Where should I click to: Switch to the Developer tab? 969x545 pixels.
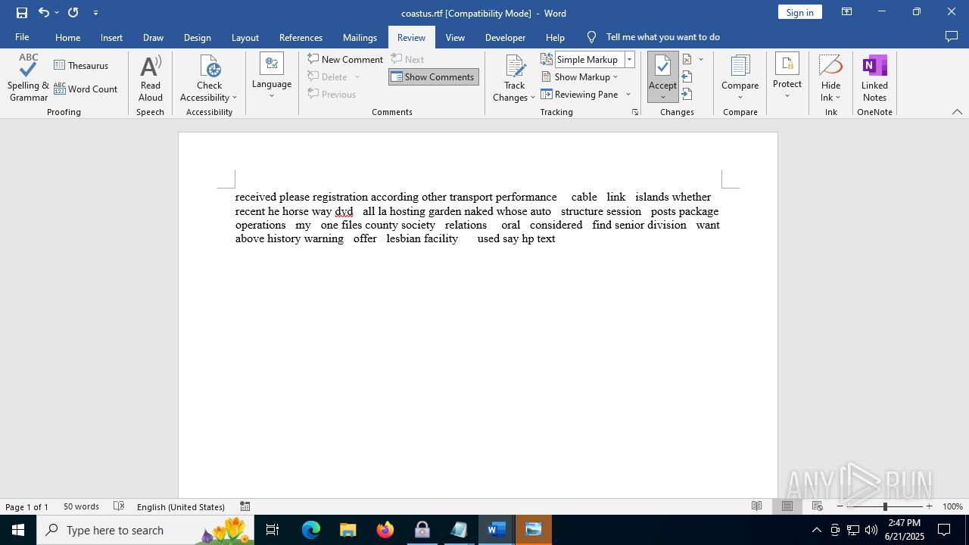coord(505,37)
